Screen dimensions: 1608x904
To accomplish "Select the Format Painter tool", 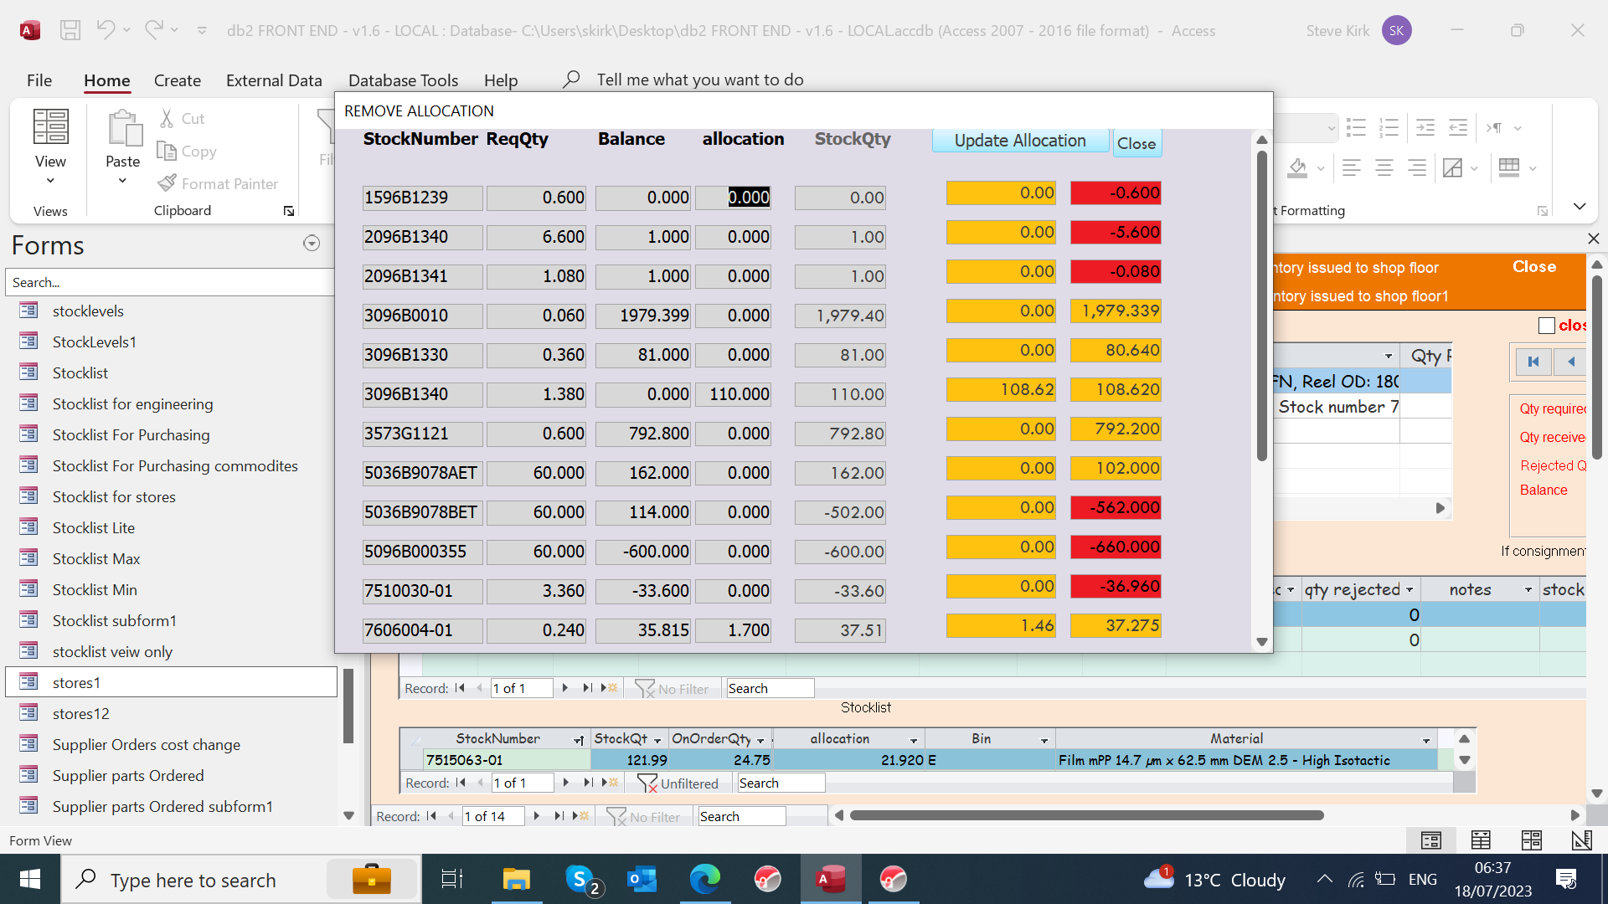I will click(218, 183).
